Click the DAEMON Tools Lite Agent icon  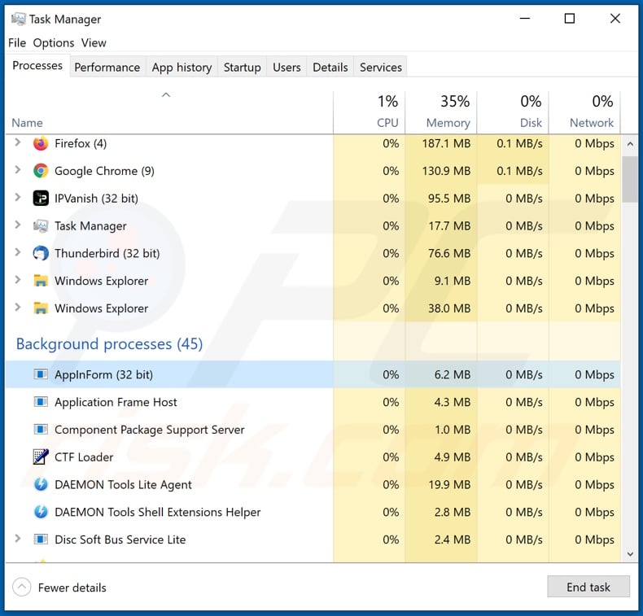(x=41, y=485)
